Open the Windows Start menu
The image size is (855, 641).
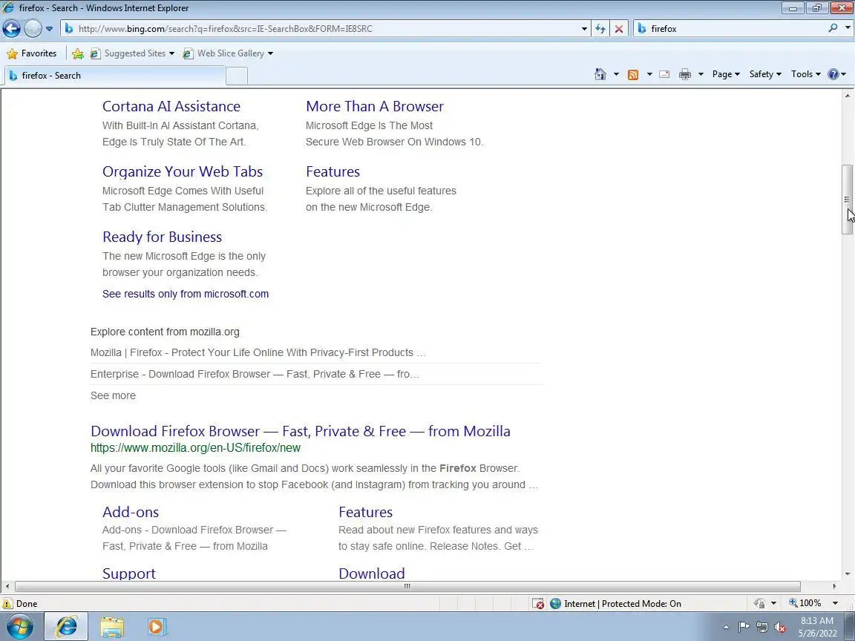(x=19, y=626)
